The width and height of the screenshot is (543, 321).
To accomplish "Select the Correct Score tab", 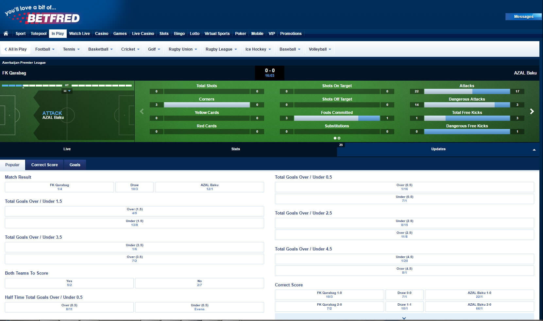I will (44, 165).
